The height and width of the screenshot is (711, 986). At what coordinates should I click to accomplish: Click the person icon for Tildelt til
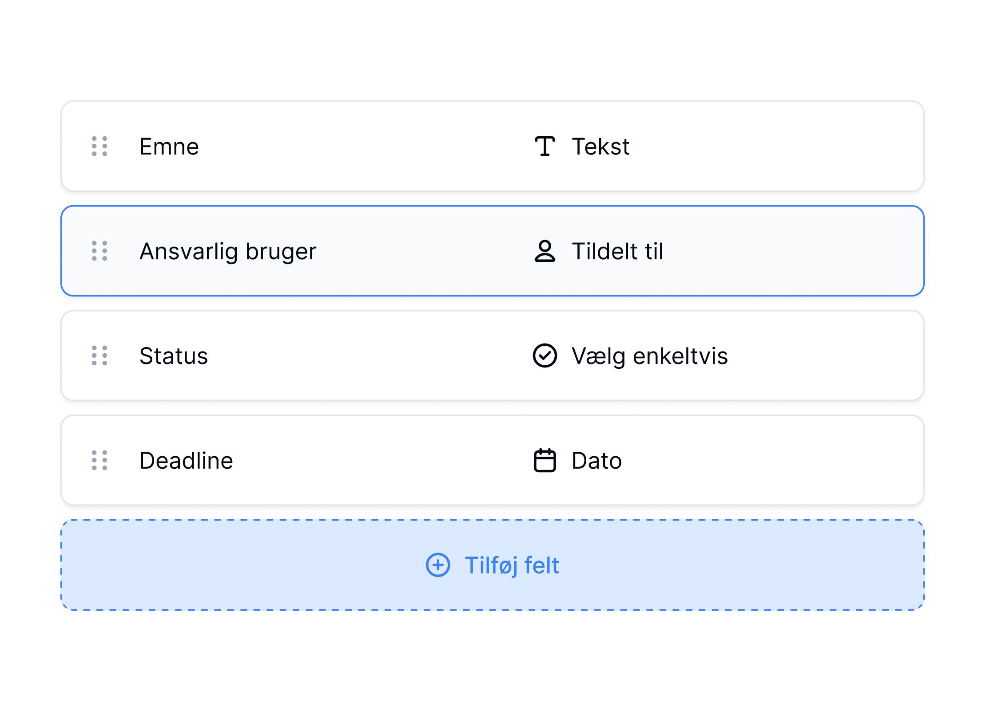click(x=545, y=251)
